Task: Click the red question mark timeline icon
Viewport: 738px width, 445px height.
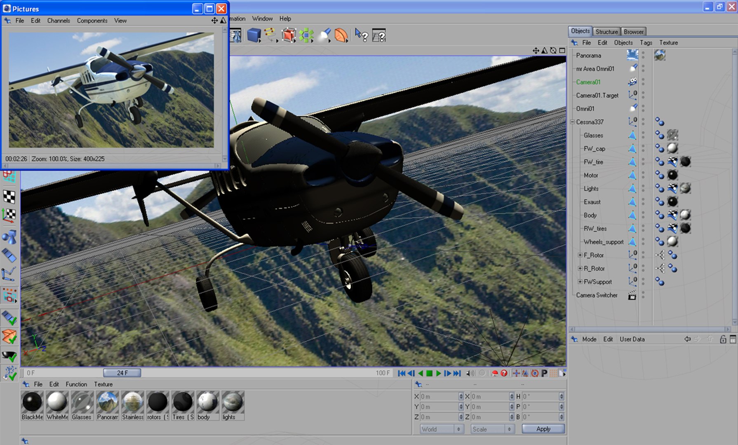Action: (x=504, y=373)
